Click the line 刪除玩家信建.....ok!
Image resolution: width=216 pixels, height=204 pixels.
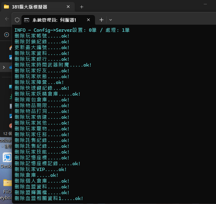click(x=42, y=117)
